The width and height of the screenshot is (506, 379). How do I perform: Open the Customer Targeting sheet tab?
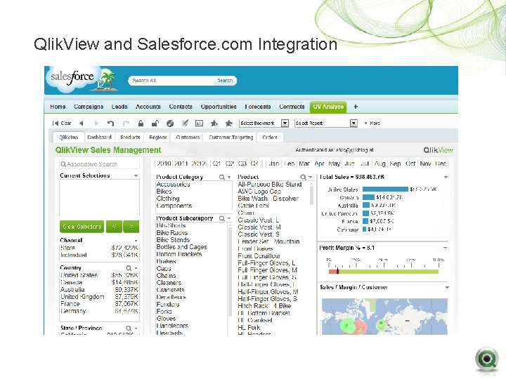[x=231, y=138]
